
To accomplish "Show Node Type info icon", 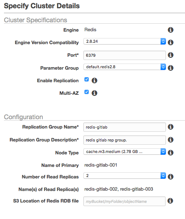I will (x=171, y=153).
